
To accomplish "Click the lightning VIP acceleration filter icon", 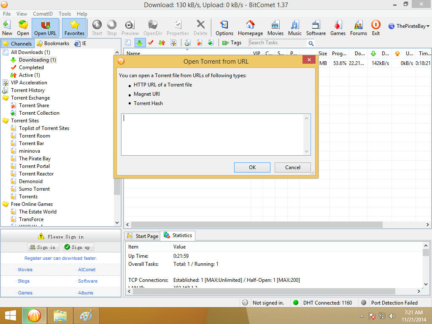I will click(173, 43).
